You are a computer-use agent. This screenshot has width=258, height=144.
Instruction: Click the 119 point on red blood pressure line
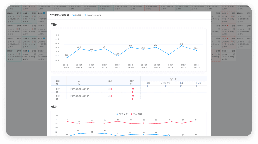(67, 121)
